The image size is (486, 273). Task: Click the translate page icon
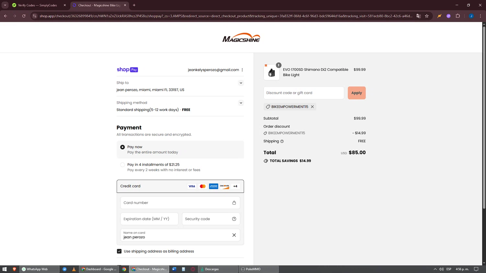point(419,16)
